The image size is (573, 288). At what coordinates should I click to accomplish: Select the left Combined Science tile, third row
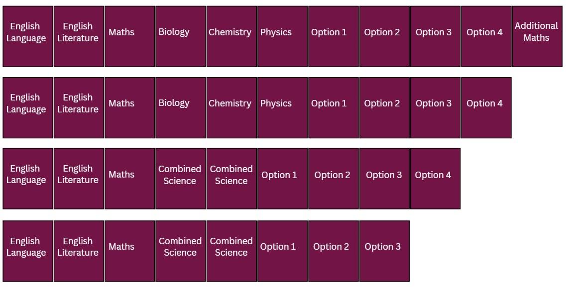(180, 179)
